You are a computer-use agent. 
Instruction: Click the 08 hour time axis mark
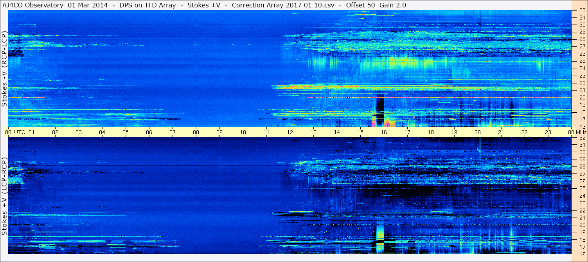[196, 132]
